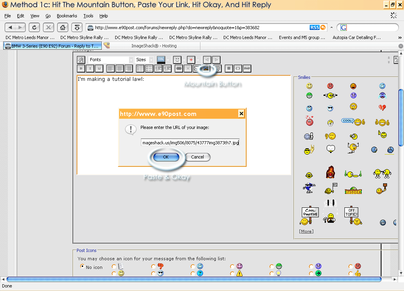The image size is (404, 291).
Task: Click the RSS feed icon in address bar
Action: pos(317,27)
